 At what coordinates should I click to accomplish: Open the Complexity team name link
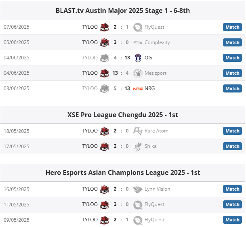coord(157,42)
